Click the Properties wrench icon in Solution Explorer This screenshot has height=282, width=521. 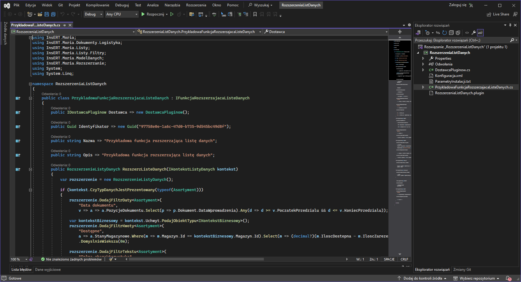pos(473,33)
